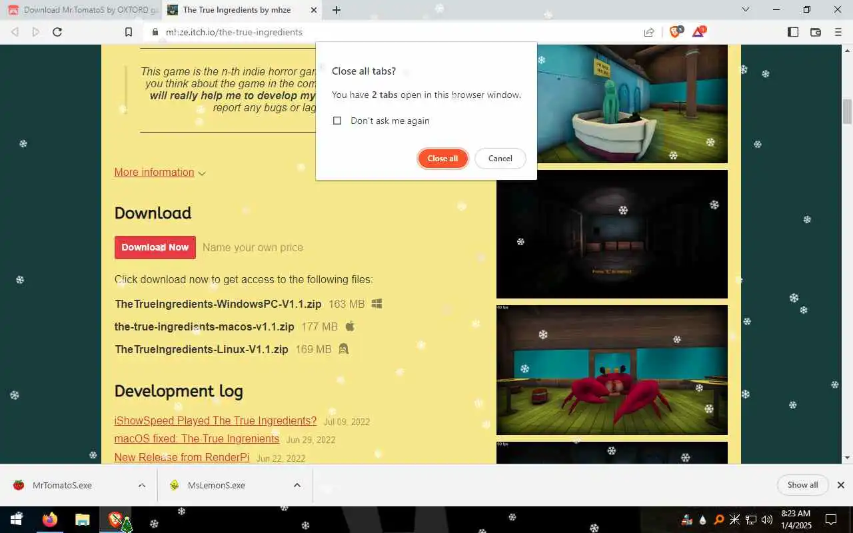Confirm with the Close all button
The width and height of the screenshot is (853, 533).
[442, 159]
